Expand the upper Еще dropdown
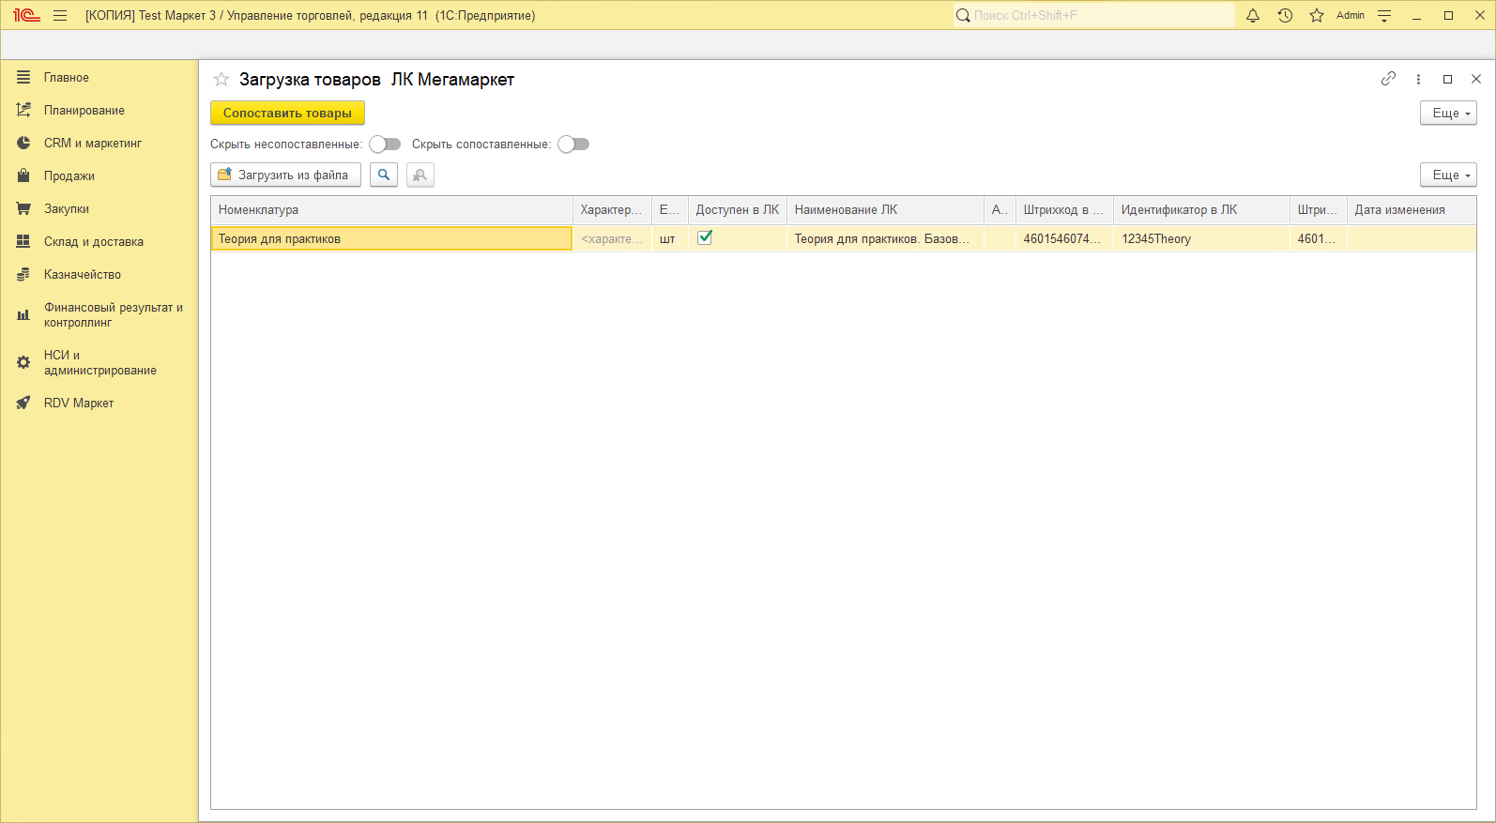Image resolution: width=1496 pixels, height=823 pixels. click(1448, 113)
